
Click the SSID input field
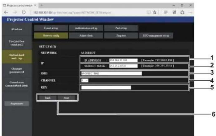click(111, 73)
